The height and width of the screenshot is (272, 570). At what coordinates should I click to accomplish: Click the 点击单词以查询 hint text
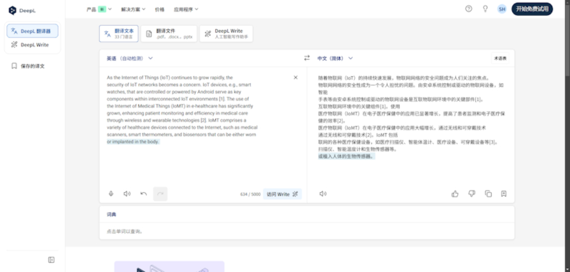(125, 231)
